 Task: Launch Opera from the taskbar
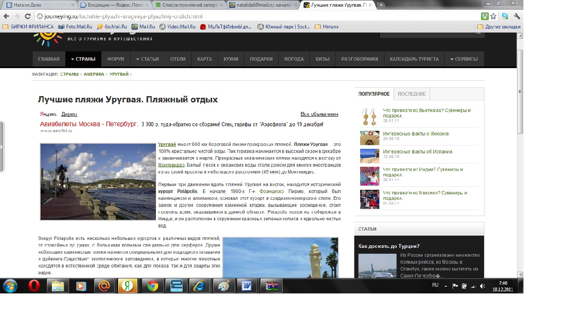(x=34, y=286)
